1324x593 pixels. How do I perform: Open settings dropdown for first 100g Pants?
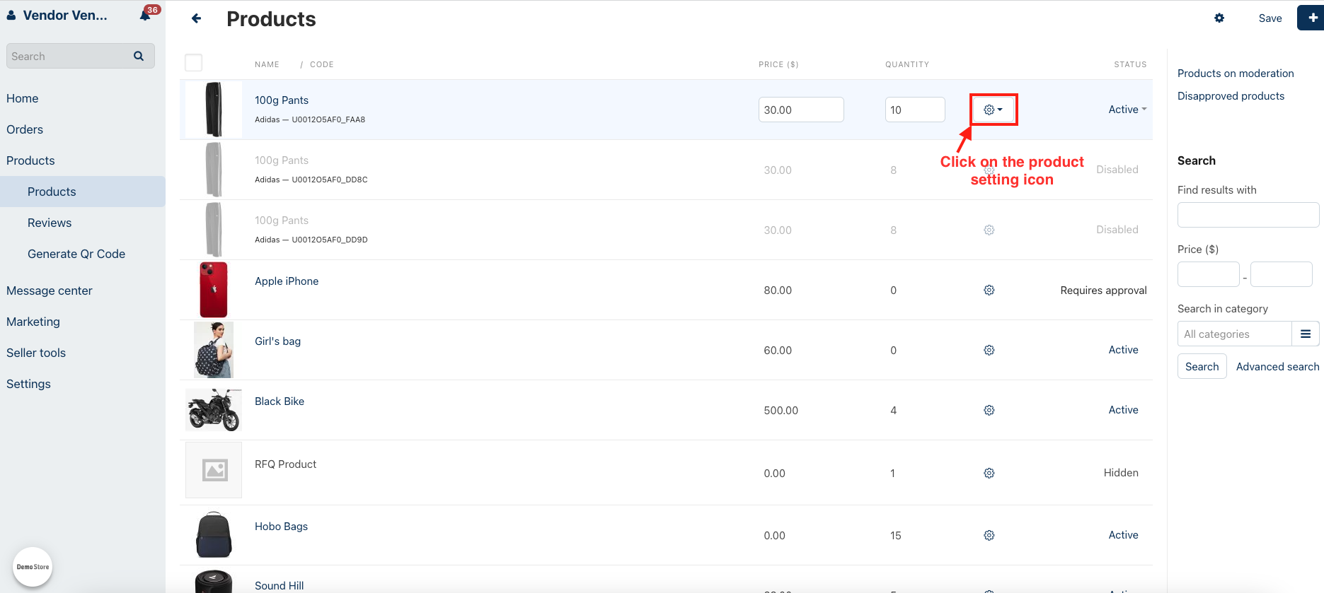pyautogui.click(x=993, y=110)
